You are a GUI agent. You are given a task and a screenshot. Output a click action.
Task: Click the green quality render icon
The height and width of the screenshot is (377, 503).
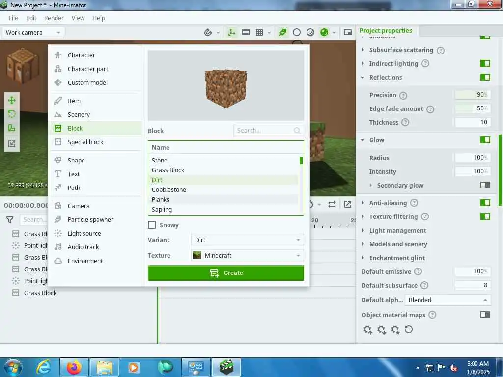click(x=282, y=32)
